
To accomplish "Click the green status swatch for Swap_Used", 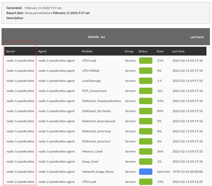I will pyautogui.click(x=145, y=162).
